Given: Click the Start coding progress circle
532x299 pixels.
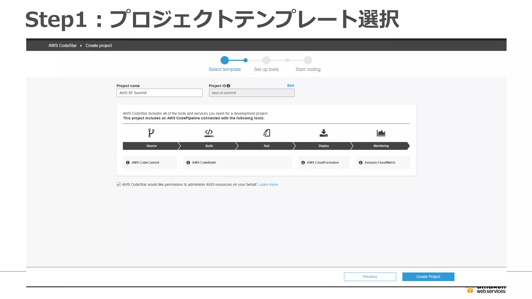Looking at the screenshot, I should [x=308, y=60].
